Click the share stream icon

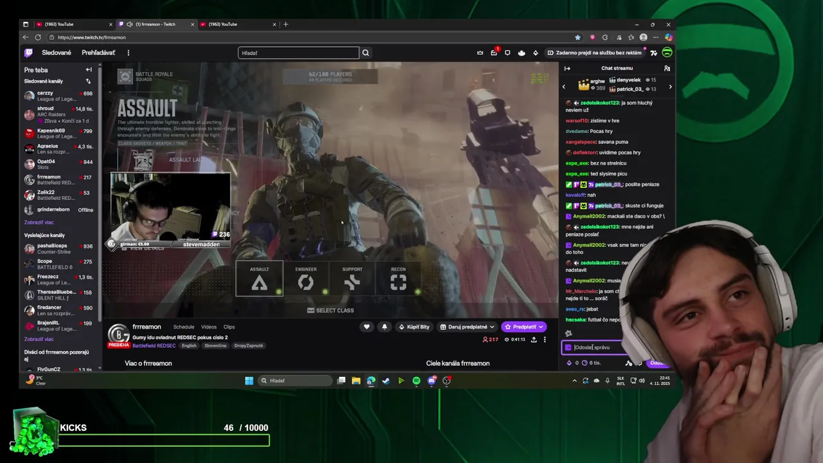click(534, 340)
